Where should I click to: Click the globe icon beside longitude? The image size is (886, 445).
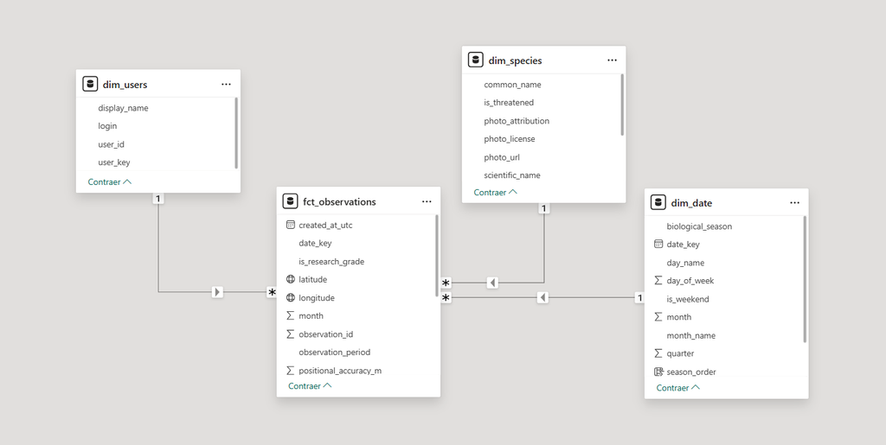pyautogui.click(x=291, y=297)
